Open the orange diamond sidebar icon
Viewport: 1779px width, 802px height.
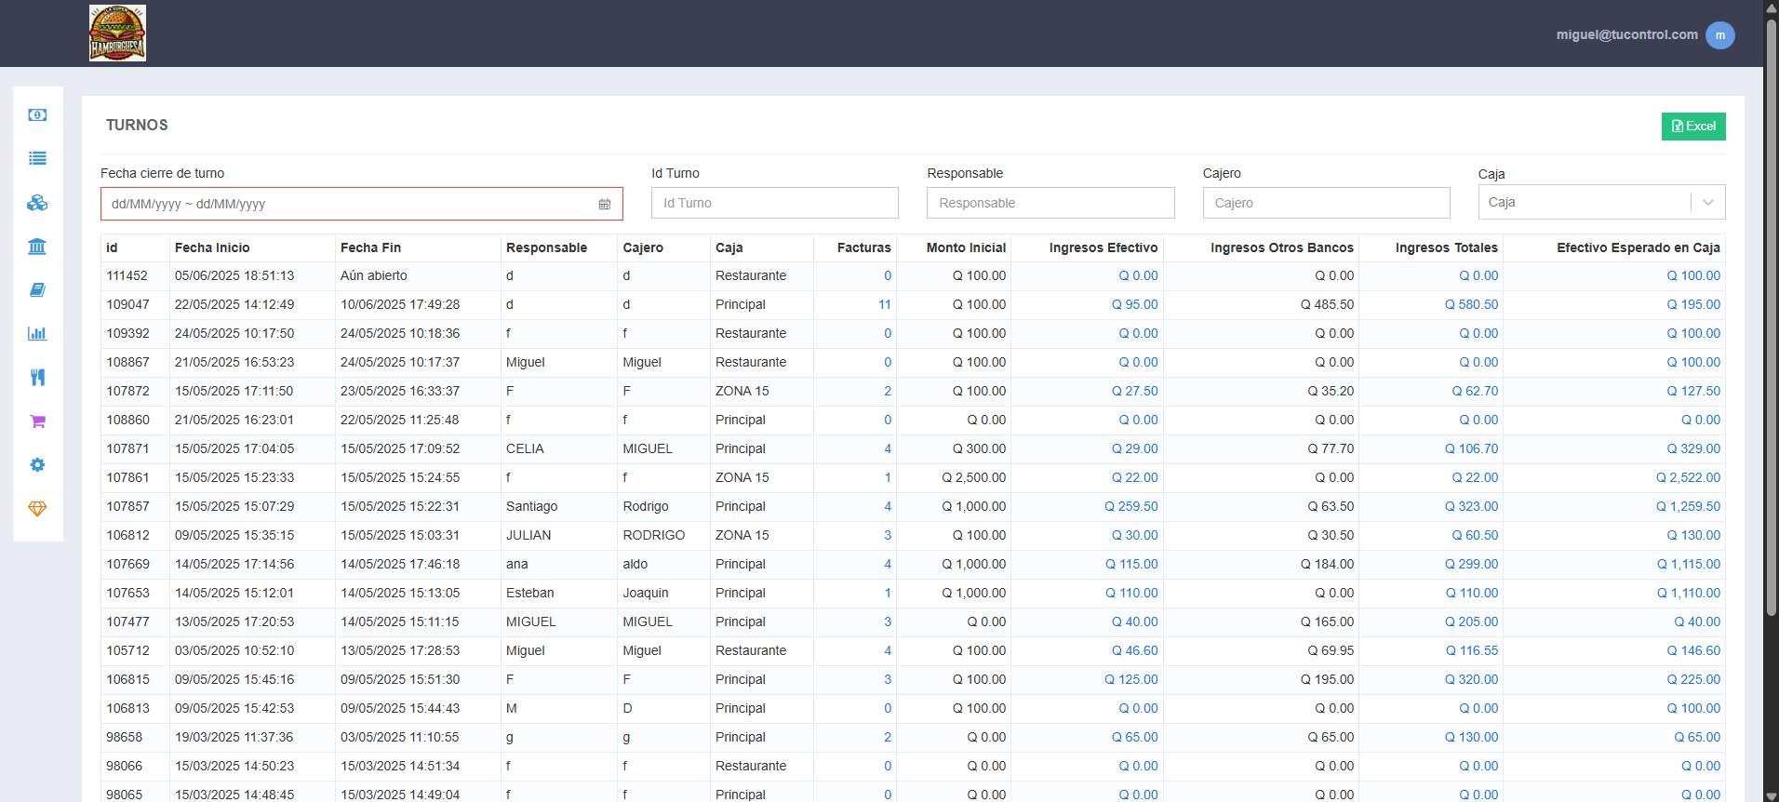click(x=37, y=509)
